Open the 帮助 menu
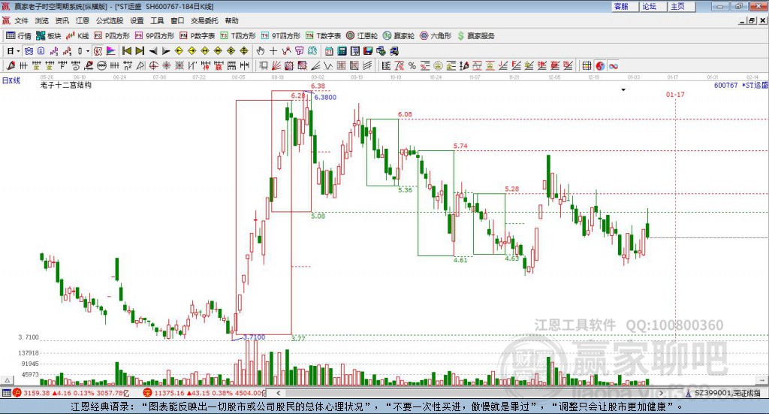 [231, 20]
